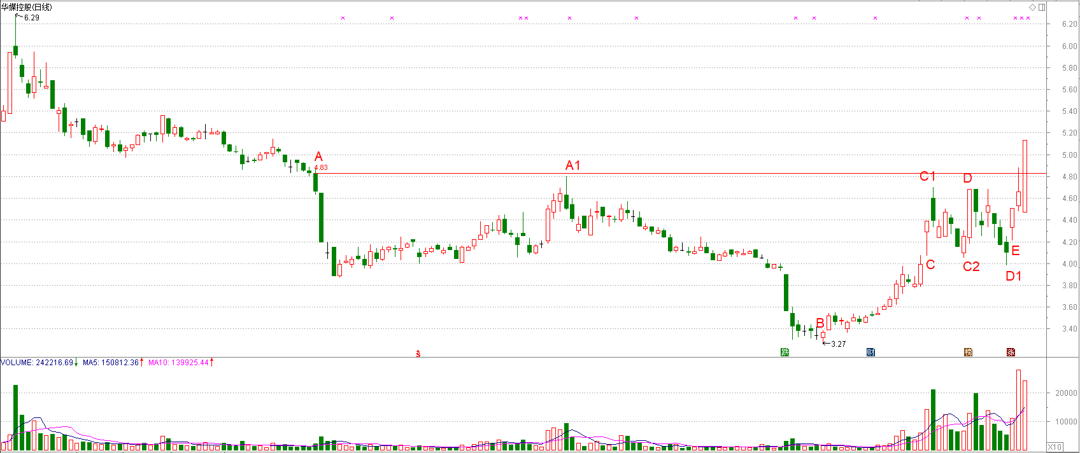Click the 华媒控股(日线) chart title
This screenshot has height=453, width=1080.
tap(27, 7)
